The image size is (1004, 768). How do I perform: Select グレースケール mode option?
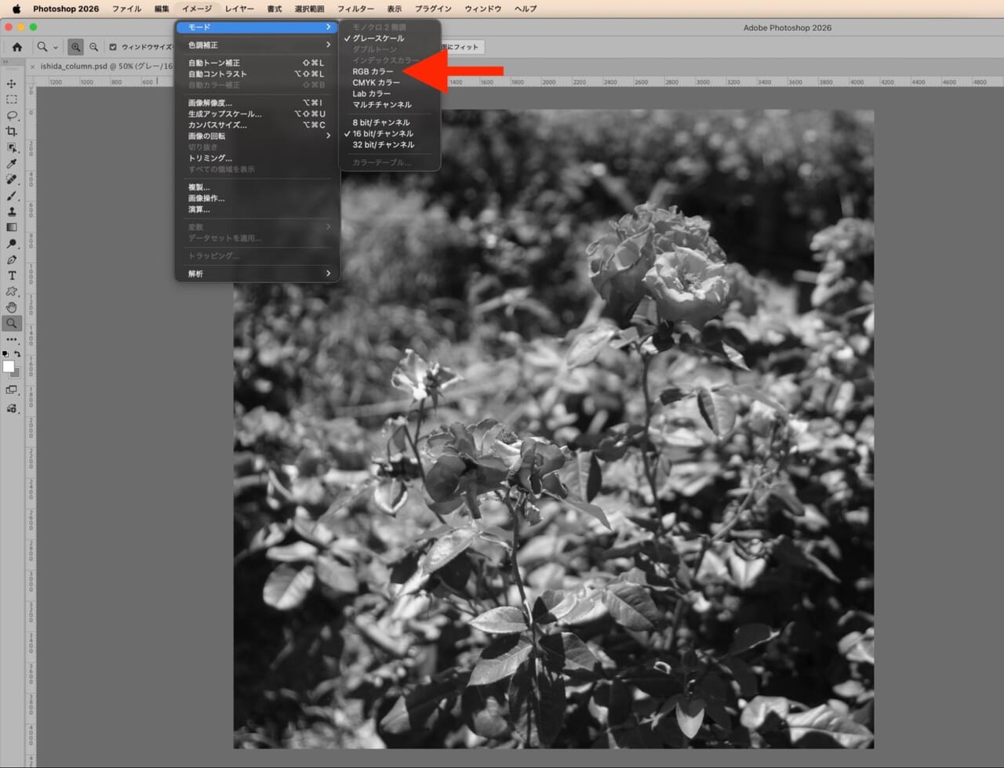coord(378,38)
